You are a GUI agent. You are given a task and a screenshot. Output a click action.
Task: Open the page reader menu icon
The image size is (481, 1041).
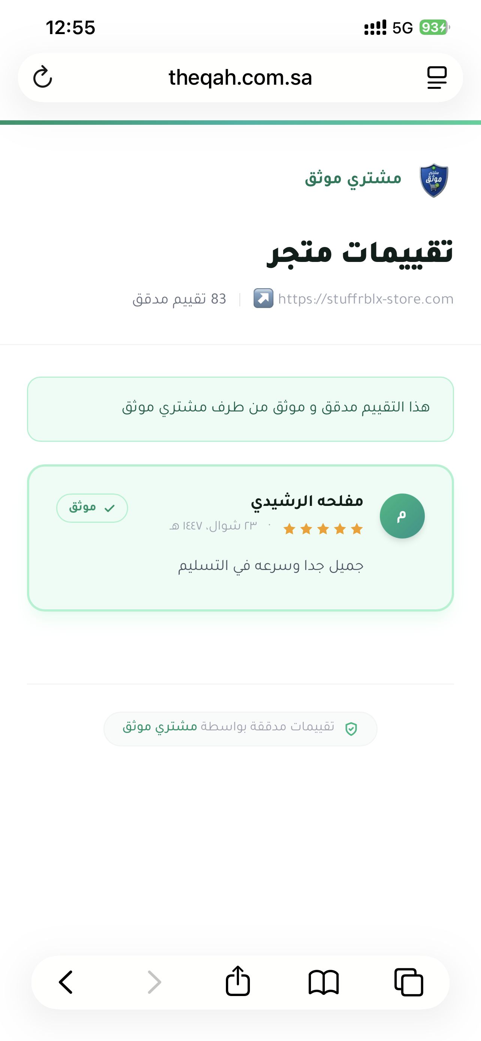(x=436, y=77)
